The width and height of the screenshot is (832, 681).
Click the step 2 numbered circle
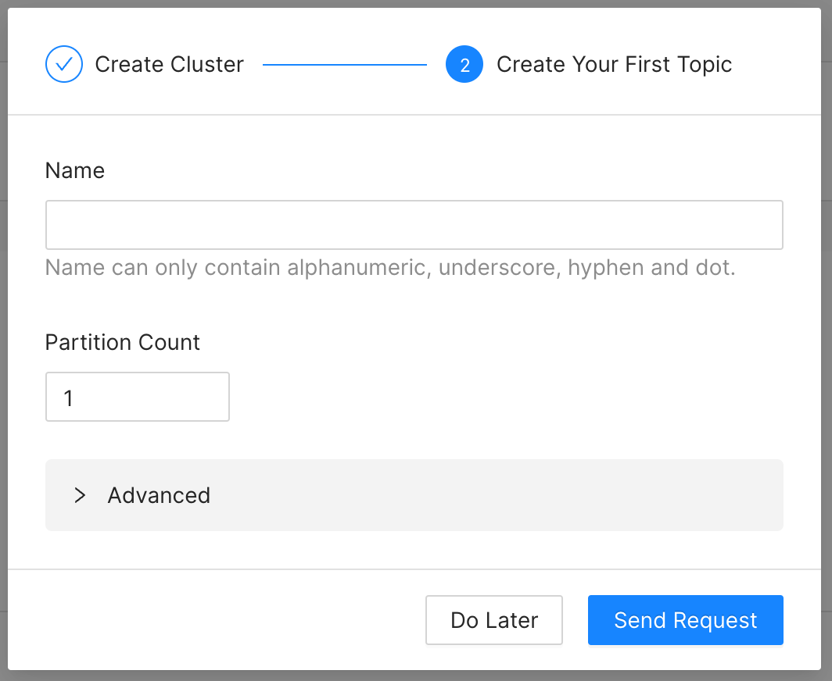pos(464,64)
